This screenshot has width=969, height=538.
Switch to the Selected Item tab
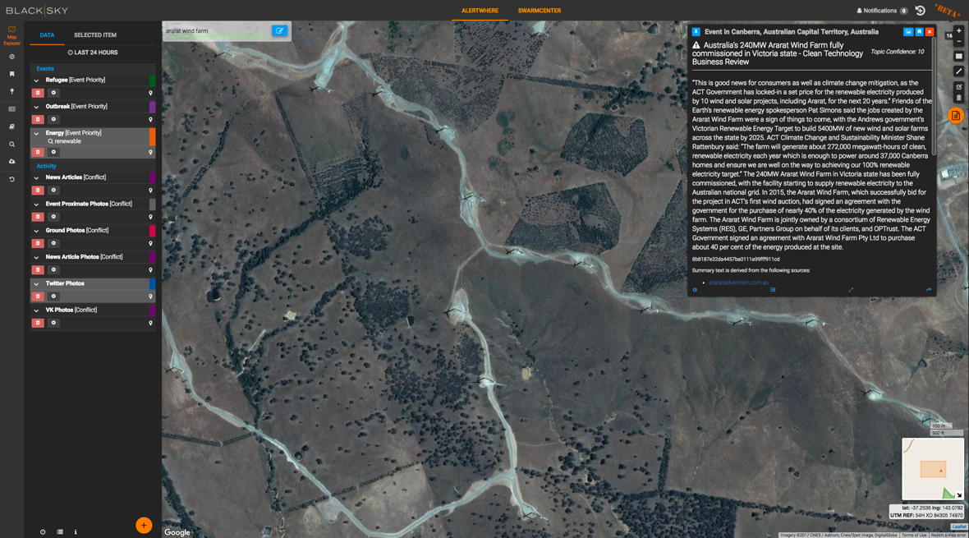tap(95, 35)
